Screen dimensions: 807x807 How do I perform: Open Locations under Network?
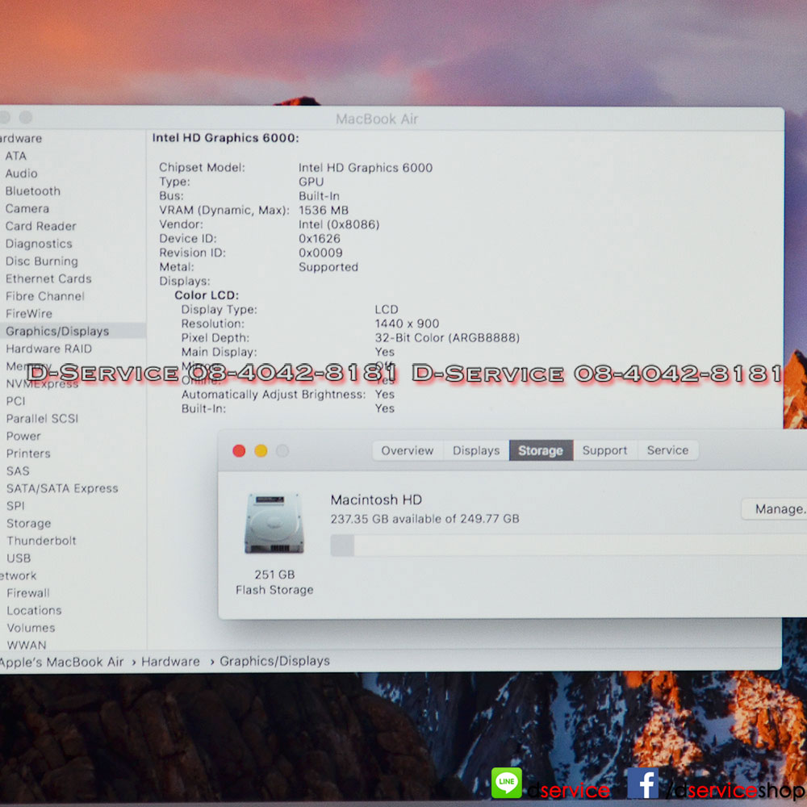click(x=34, y=611)
